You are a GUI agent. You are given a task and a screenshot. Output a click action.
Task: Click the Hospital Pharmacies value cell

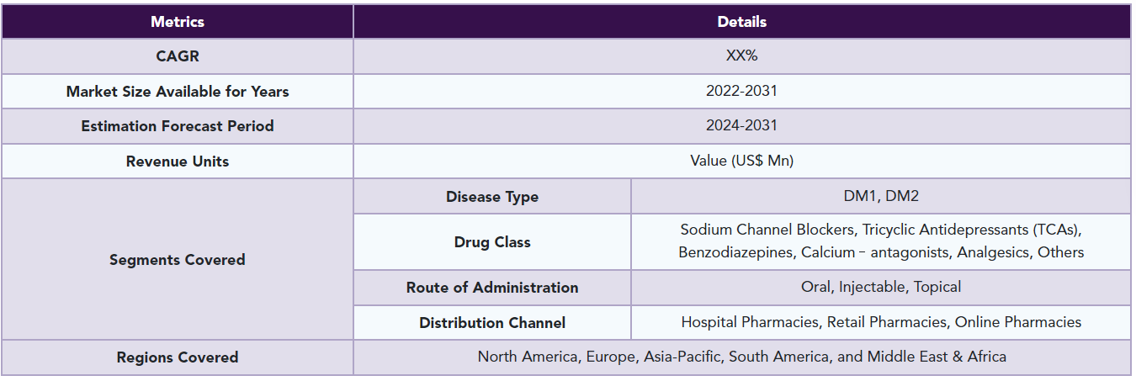point(881,322)
